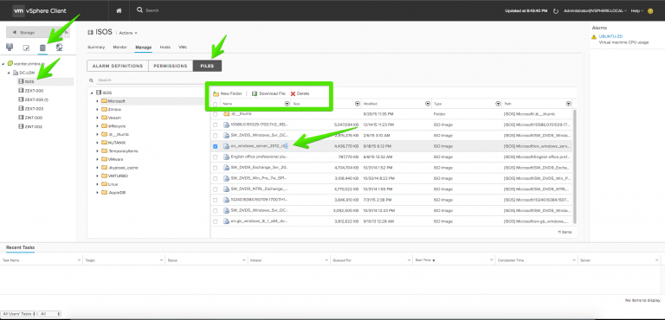Check the English office professional row checkbox
The width and height of the screenshot is (665, 320).
(x=216, y=157)
